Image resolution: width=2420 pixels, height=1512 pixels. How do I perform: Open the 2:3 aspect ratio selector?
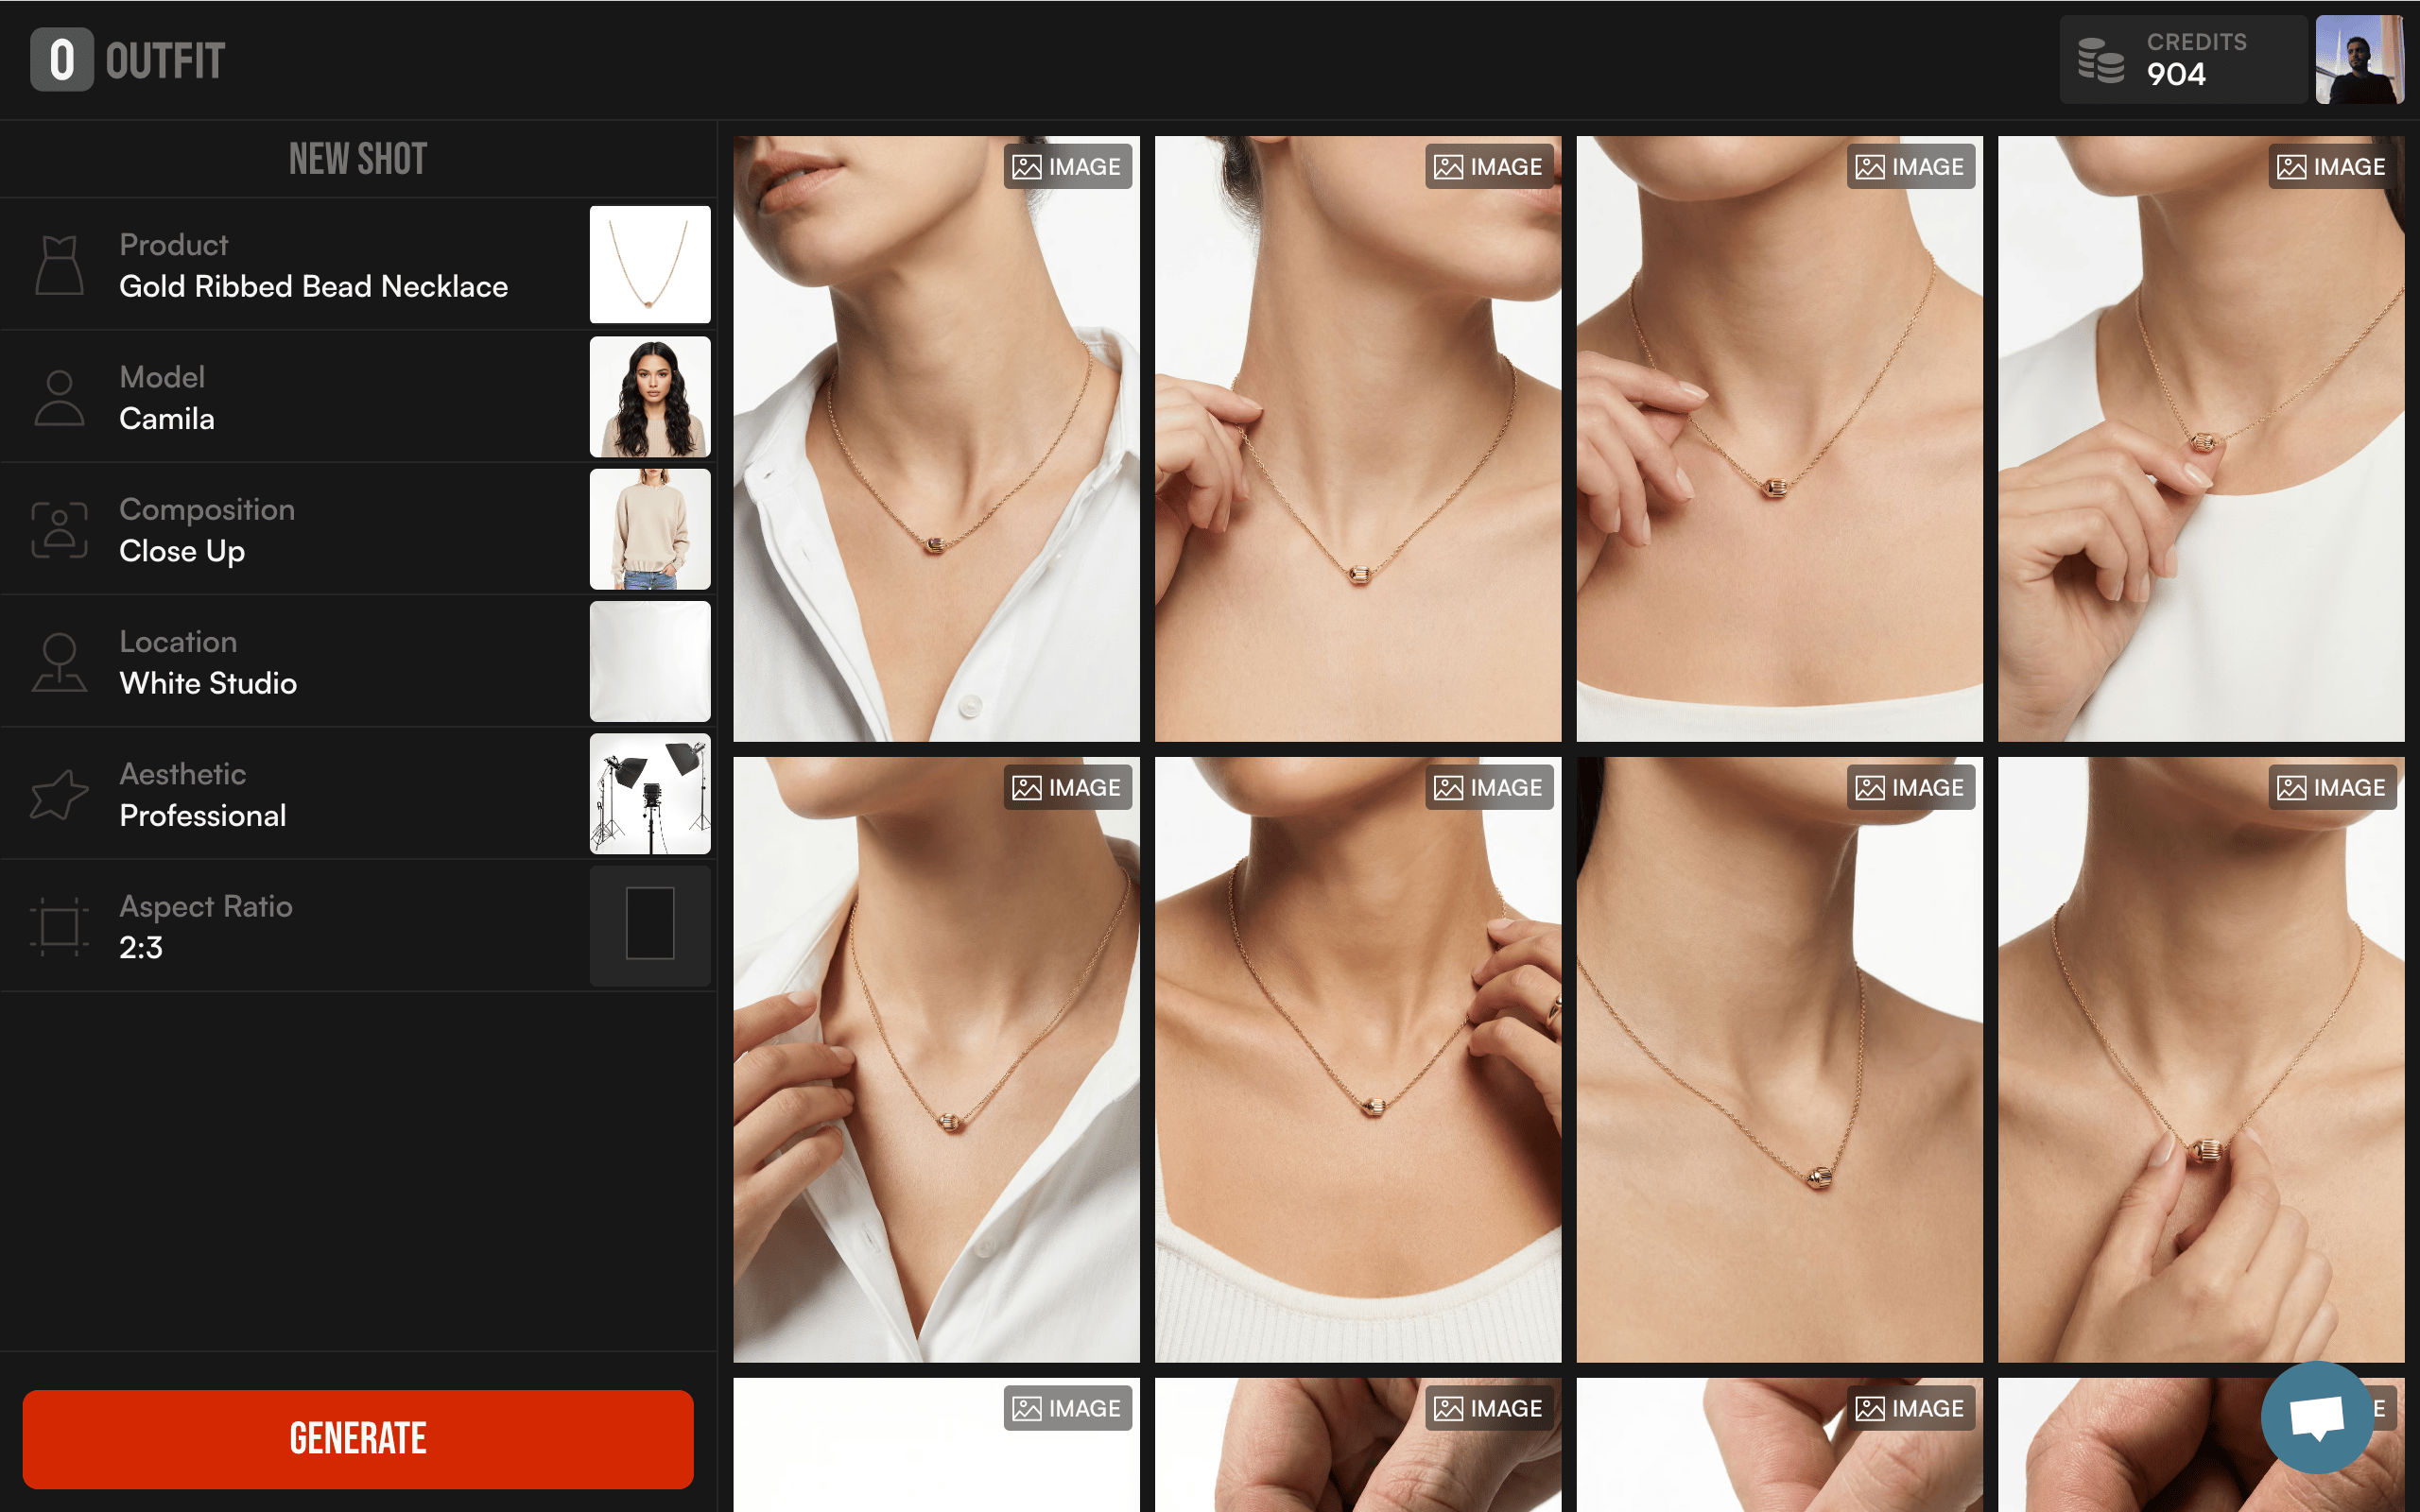coord(140,948)
